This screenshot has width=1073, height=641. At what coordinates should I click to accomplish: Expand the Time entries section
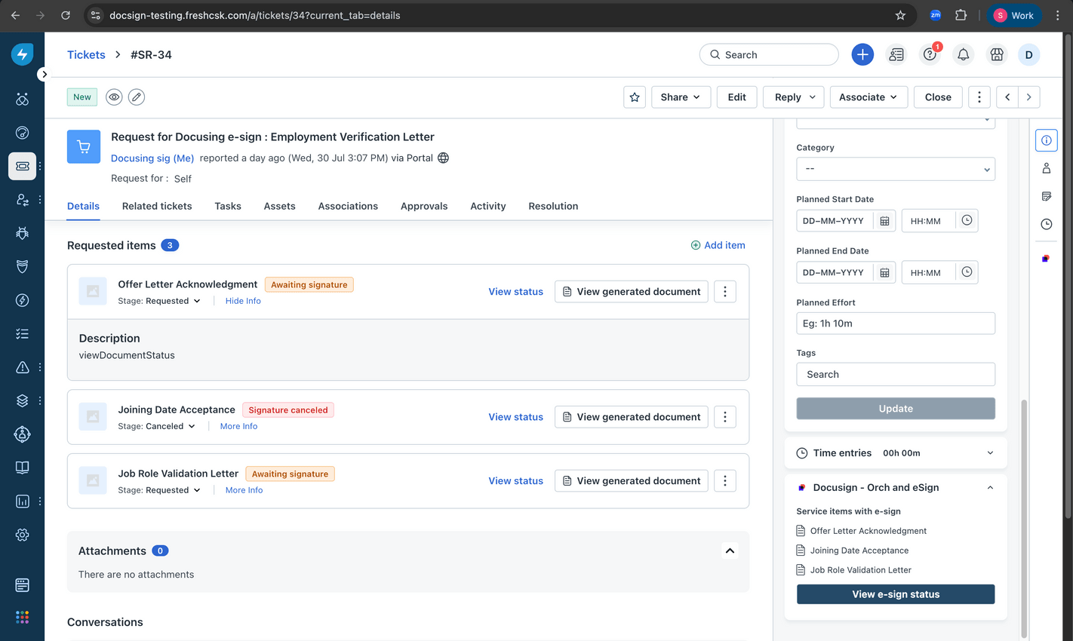(990, 453)
